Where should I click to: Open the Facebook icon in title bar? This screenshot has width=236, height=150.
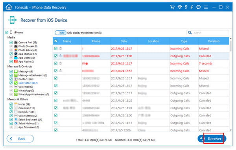pyautogui.click(x=192, y=7)
